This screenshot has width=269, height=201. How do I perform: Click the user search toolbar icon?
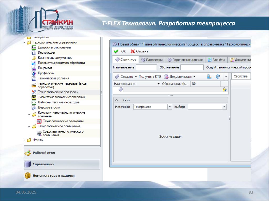coord(209,77)
